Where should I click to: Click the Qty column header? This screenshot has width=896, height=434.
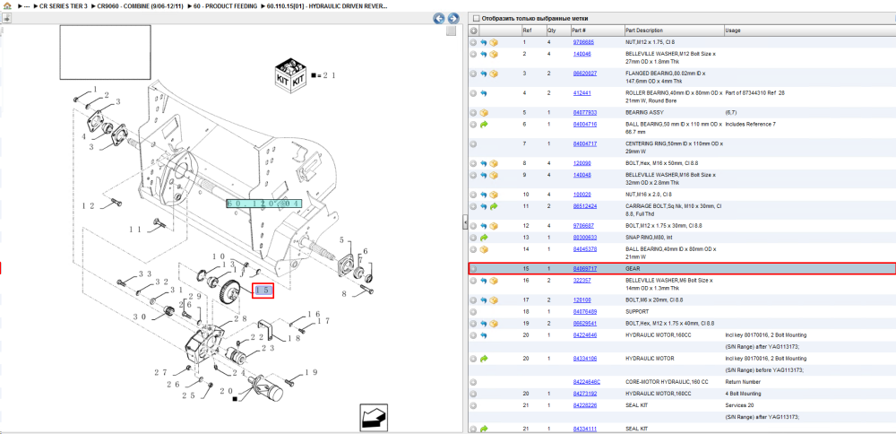click(x=551, y=30)
